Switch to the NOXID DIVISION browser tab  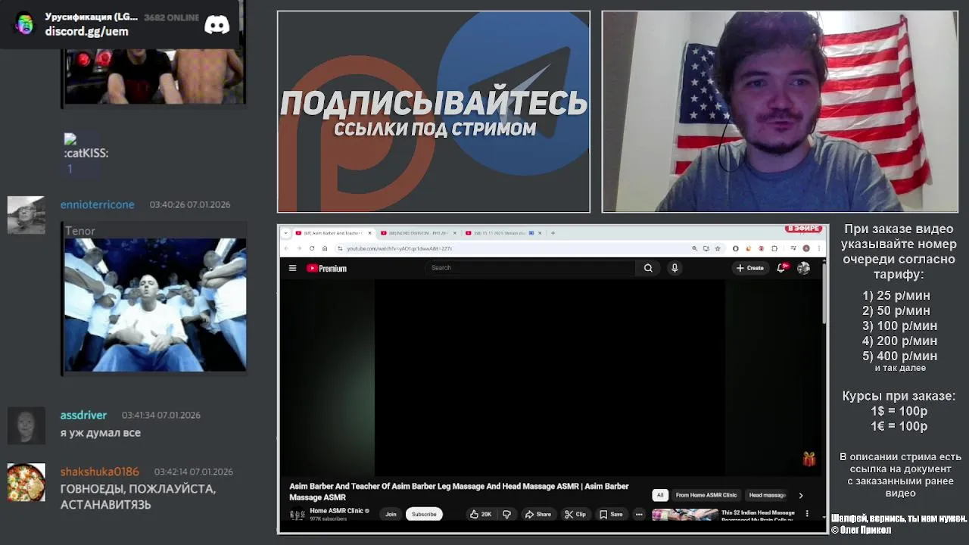[418, 233]
